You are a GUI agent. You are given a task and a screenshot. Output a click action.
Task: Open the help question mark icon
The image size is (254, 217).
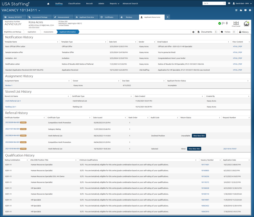250,10
